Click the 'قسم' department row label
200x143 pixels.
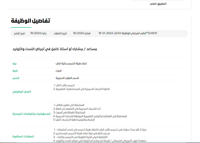(16, 78)
